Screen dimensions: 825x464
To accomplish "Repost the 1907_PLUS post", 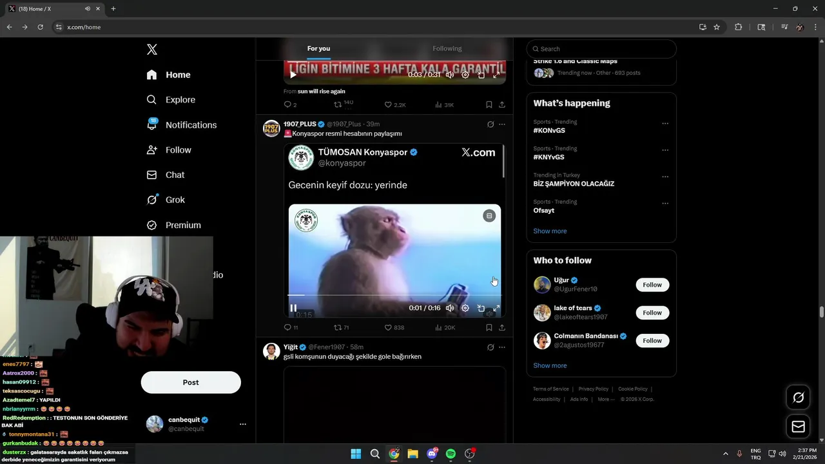I will (341, 327).
